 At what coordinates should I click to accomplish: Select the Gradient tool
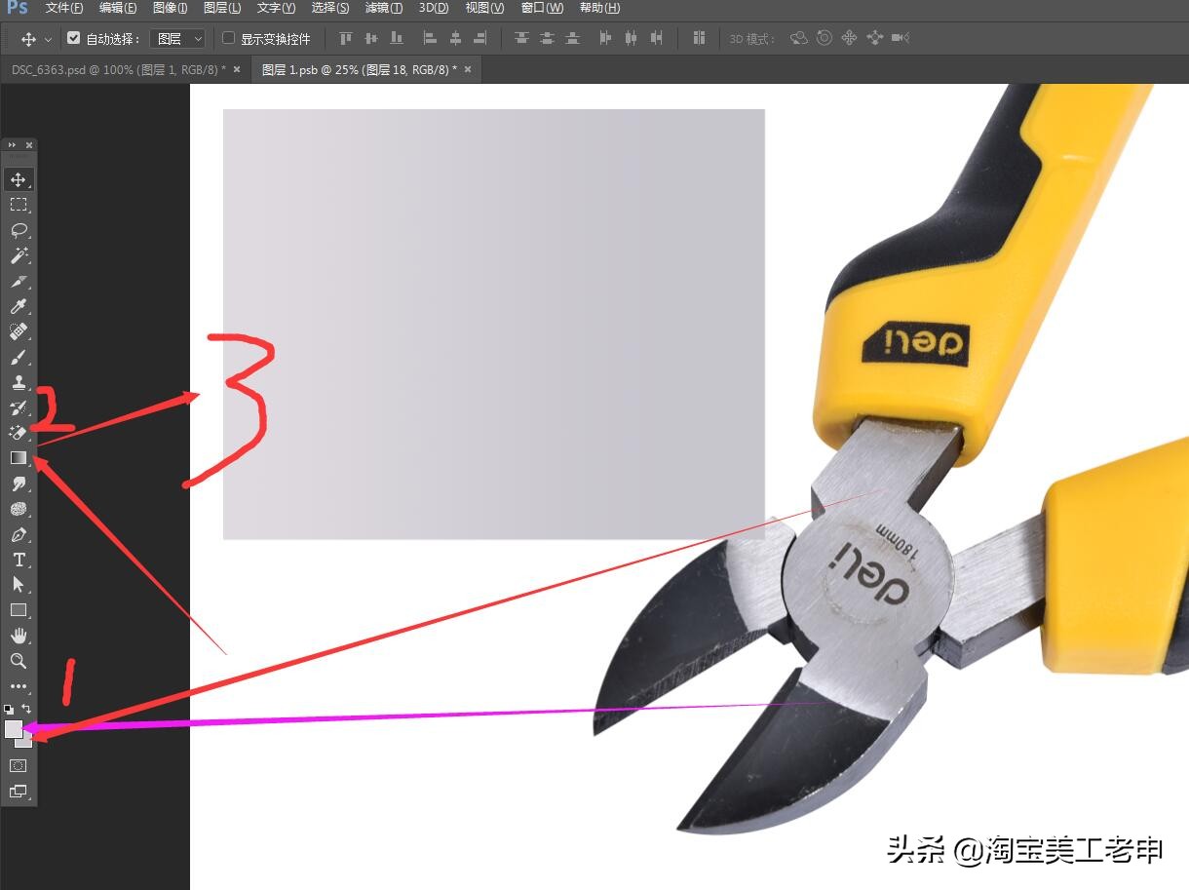19,458
